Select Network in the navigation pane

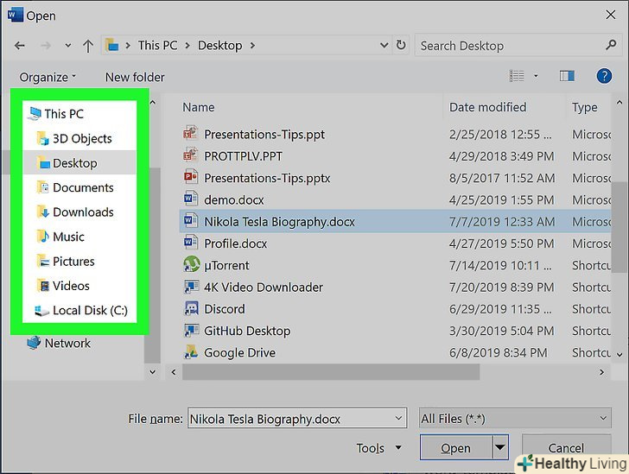59,344
